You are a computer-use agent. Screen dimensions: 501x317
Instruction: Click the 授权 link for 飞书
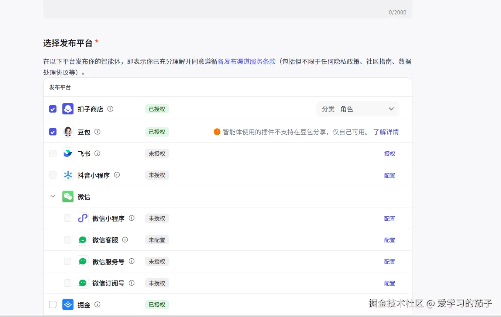[390, 153]
